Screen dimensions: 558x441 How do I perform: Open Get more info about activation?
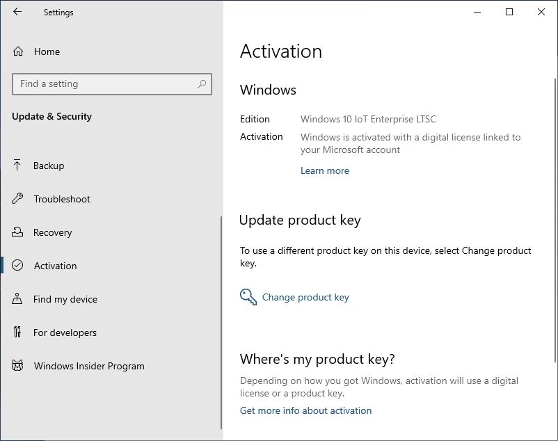click(x=305, y=411)
